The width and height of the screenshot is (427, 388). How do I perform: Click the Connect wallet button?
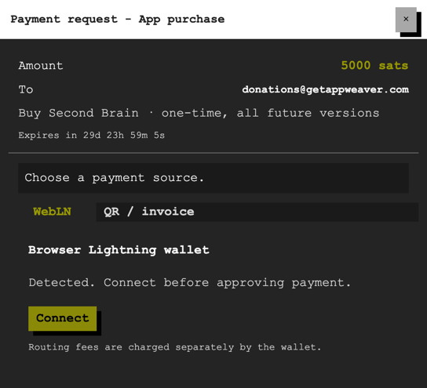click(x=62, y=318)
